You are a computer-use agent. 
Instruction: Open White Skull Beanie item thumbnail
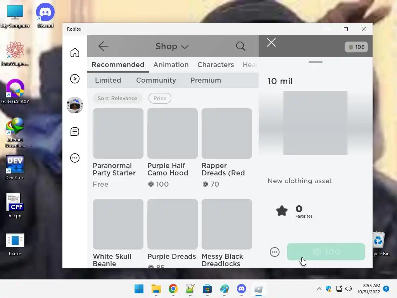118,224
